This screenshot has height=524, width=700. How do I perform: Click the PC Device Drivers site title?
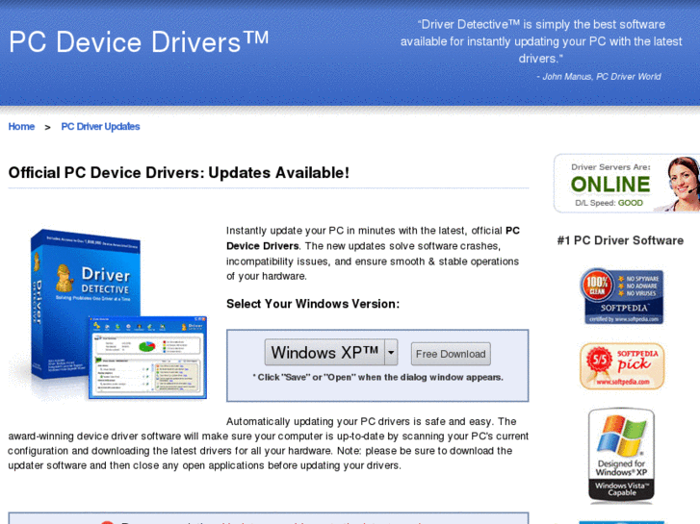pyautogui.click(x=139, y=42)
